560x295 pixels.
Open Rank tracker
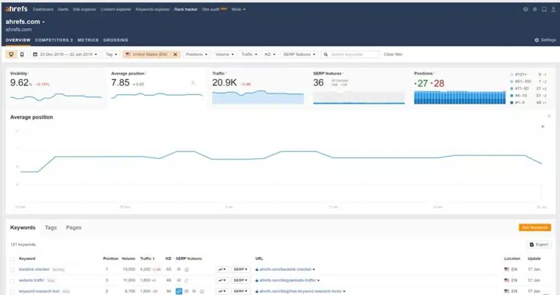(186, 9)
